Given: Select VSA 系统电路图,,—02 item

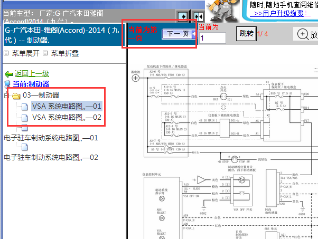Looking at the screenshot, I should (67, 117).
